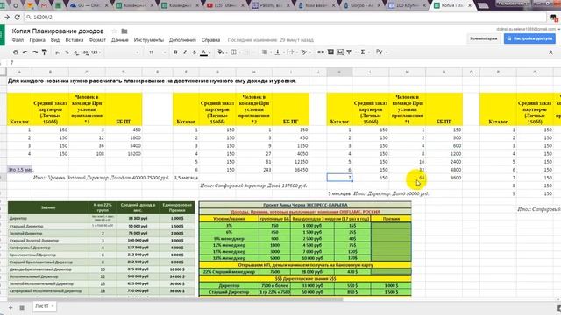Select cell with value 36450
Image resolution: width=561 pixels, height=315 pixels.
pyautogui.click(x=290, y=170)
